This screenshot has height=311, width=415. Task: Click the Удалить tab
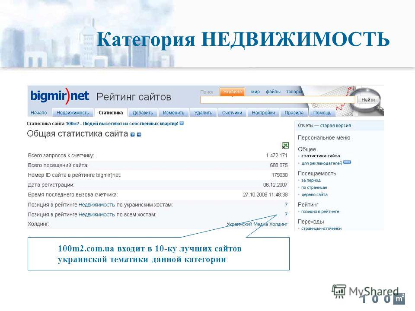click(203, 113)
